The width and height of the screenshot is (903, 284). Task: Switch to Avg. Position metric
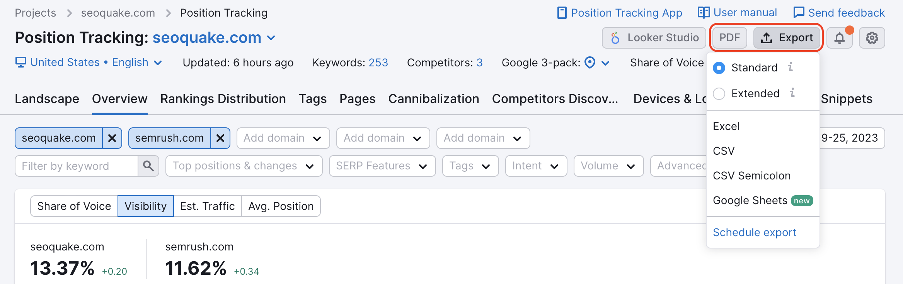tap(281, 206)
